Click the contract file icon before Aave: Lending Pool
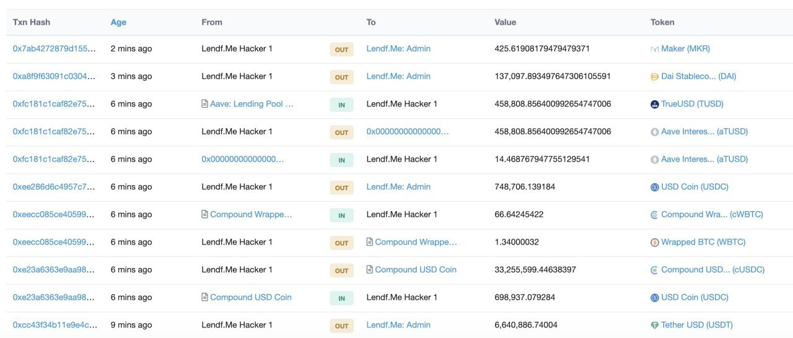 pyautogui.click(x=205, y=104)
